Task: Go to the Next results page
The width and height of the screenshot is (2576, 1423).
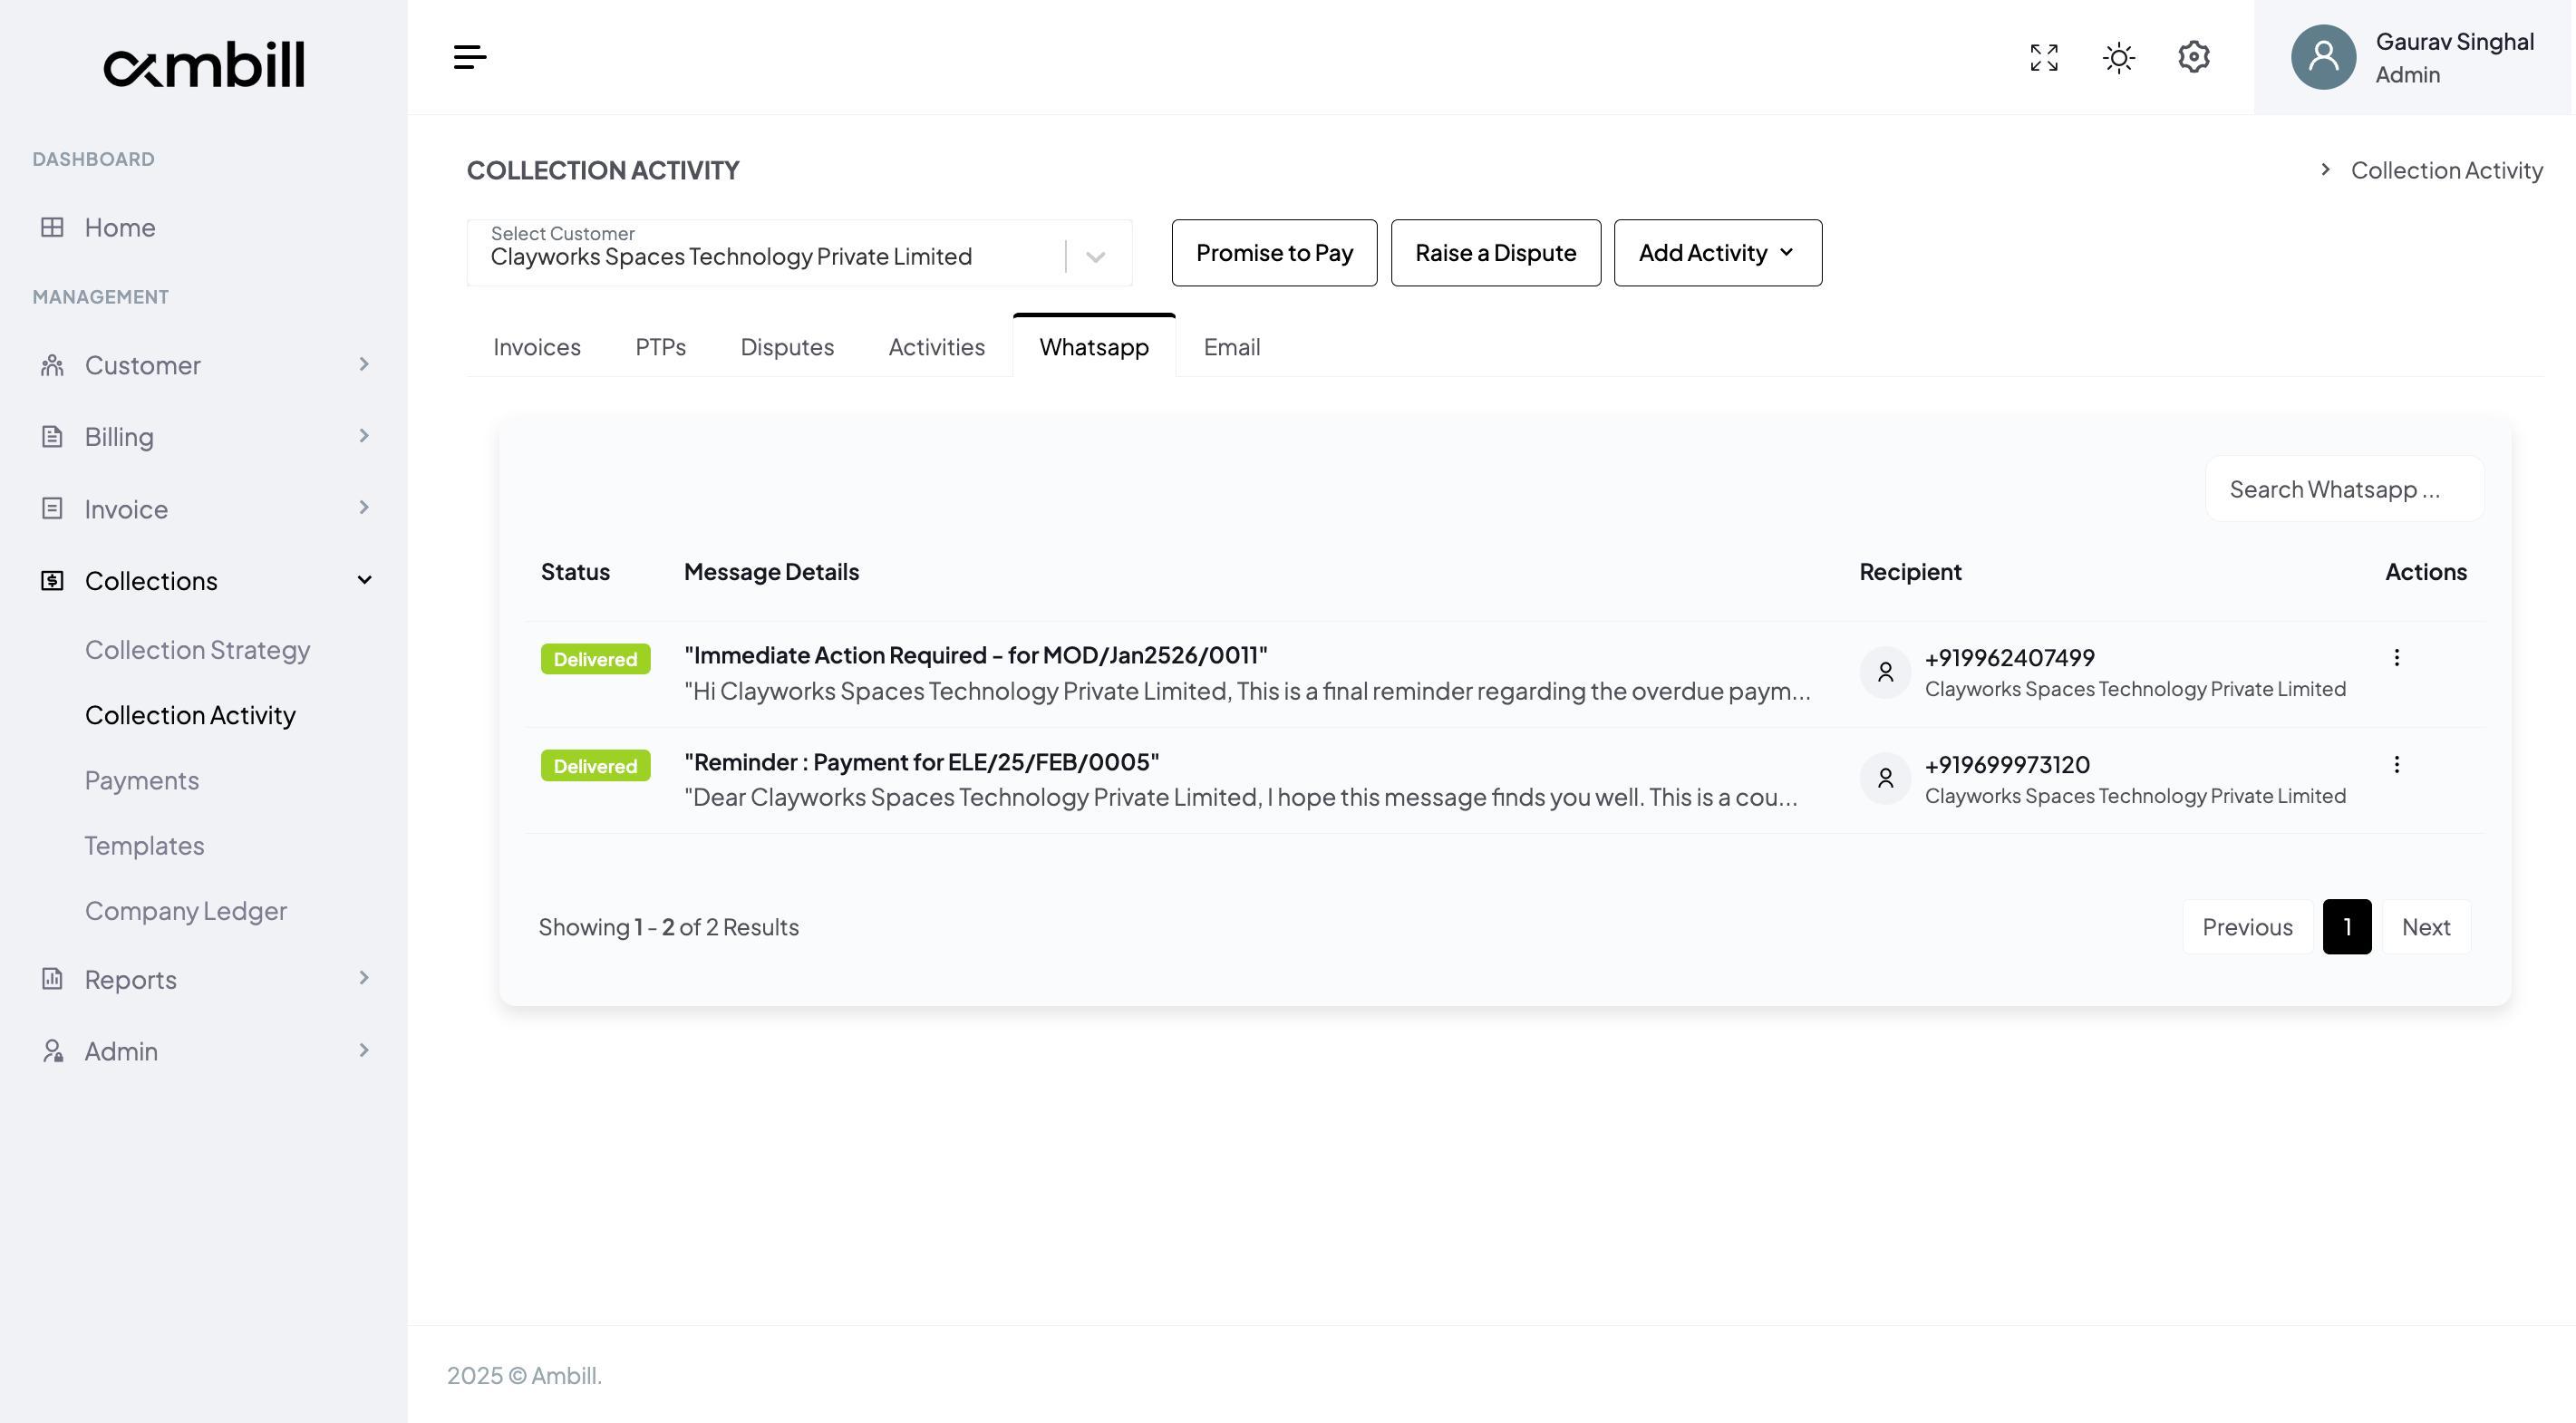Action: pos(2425,927)
